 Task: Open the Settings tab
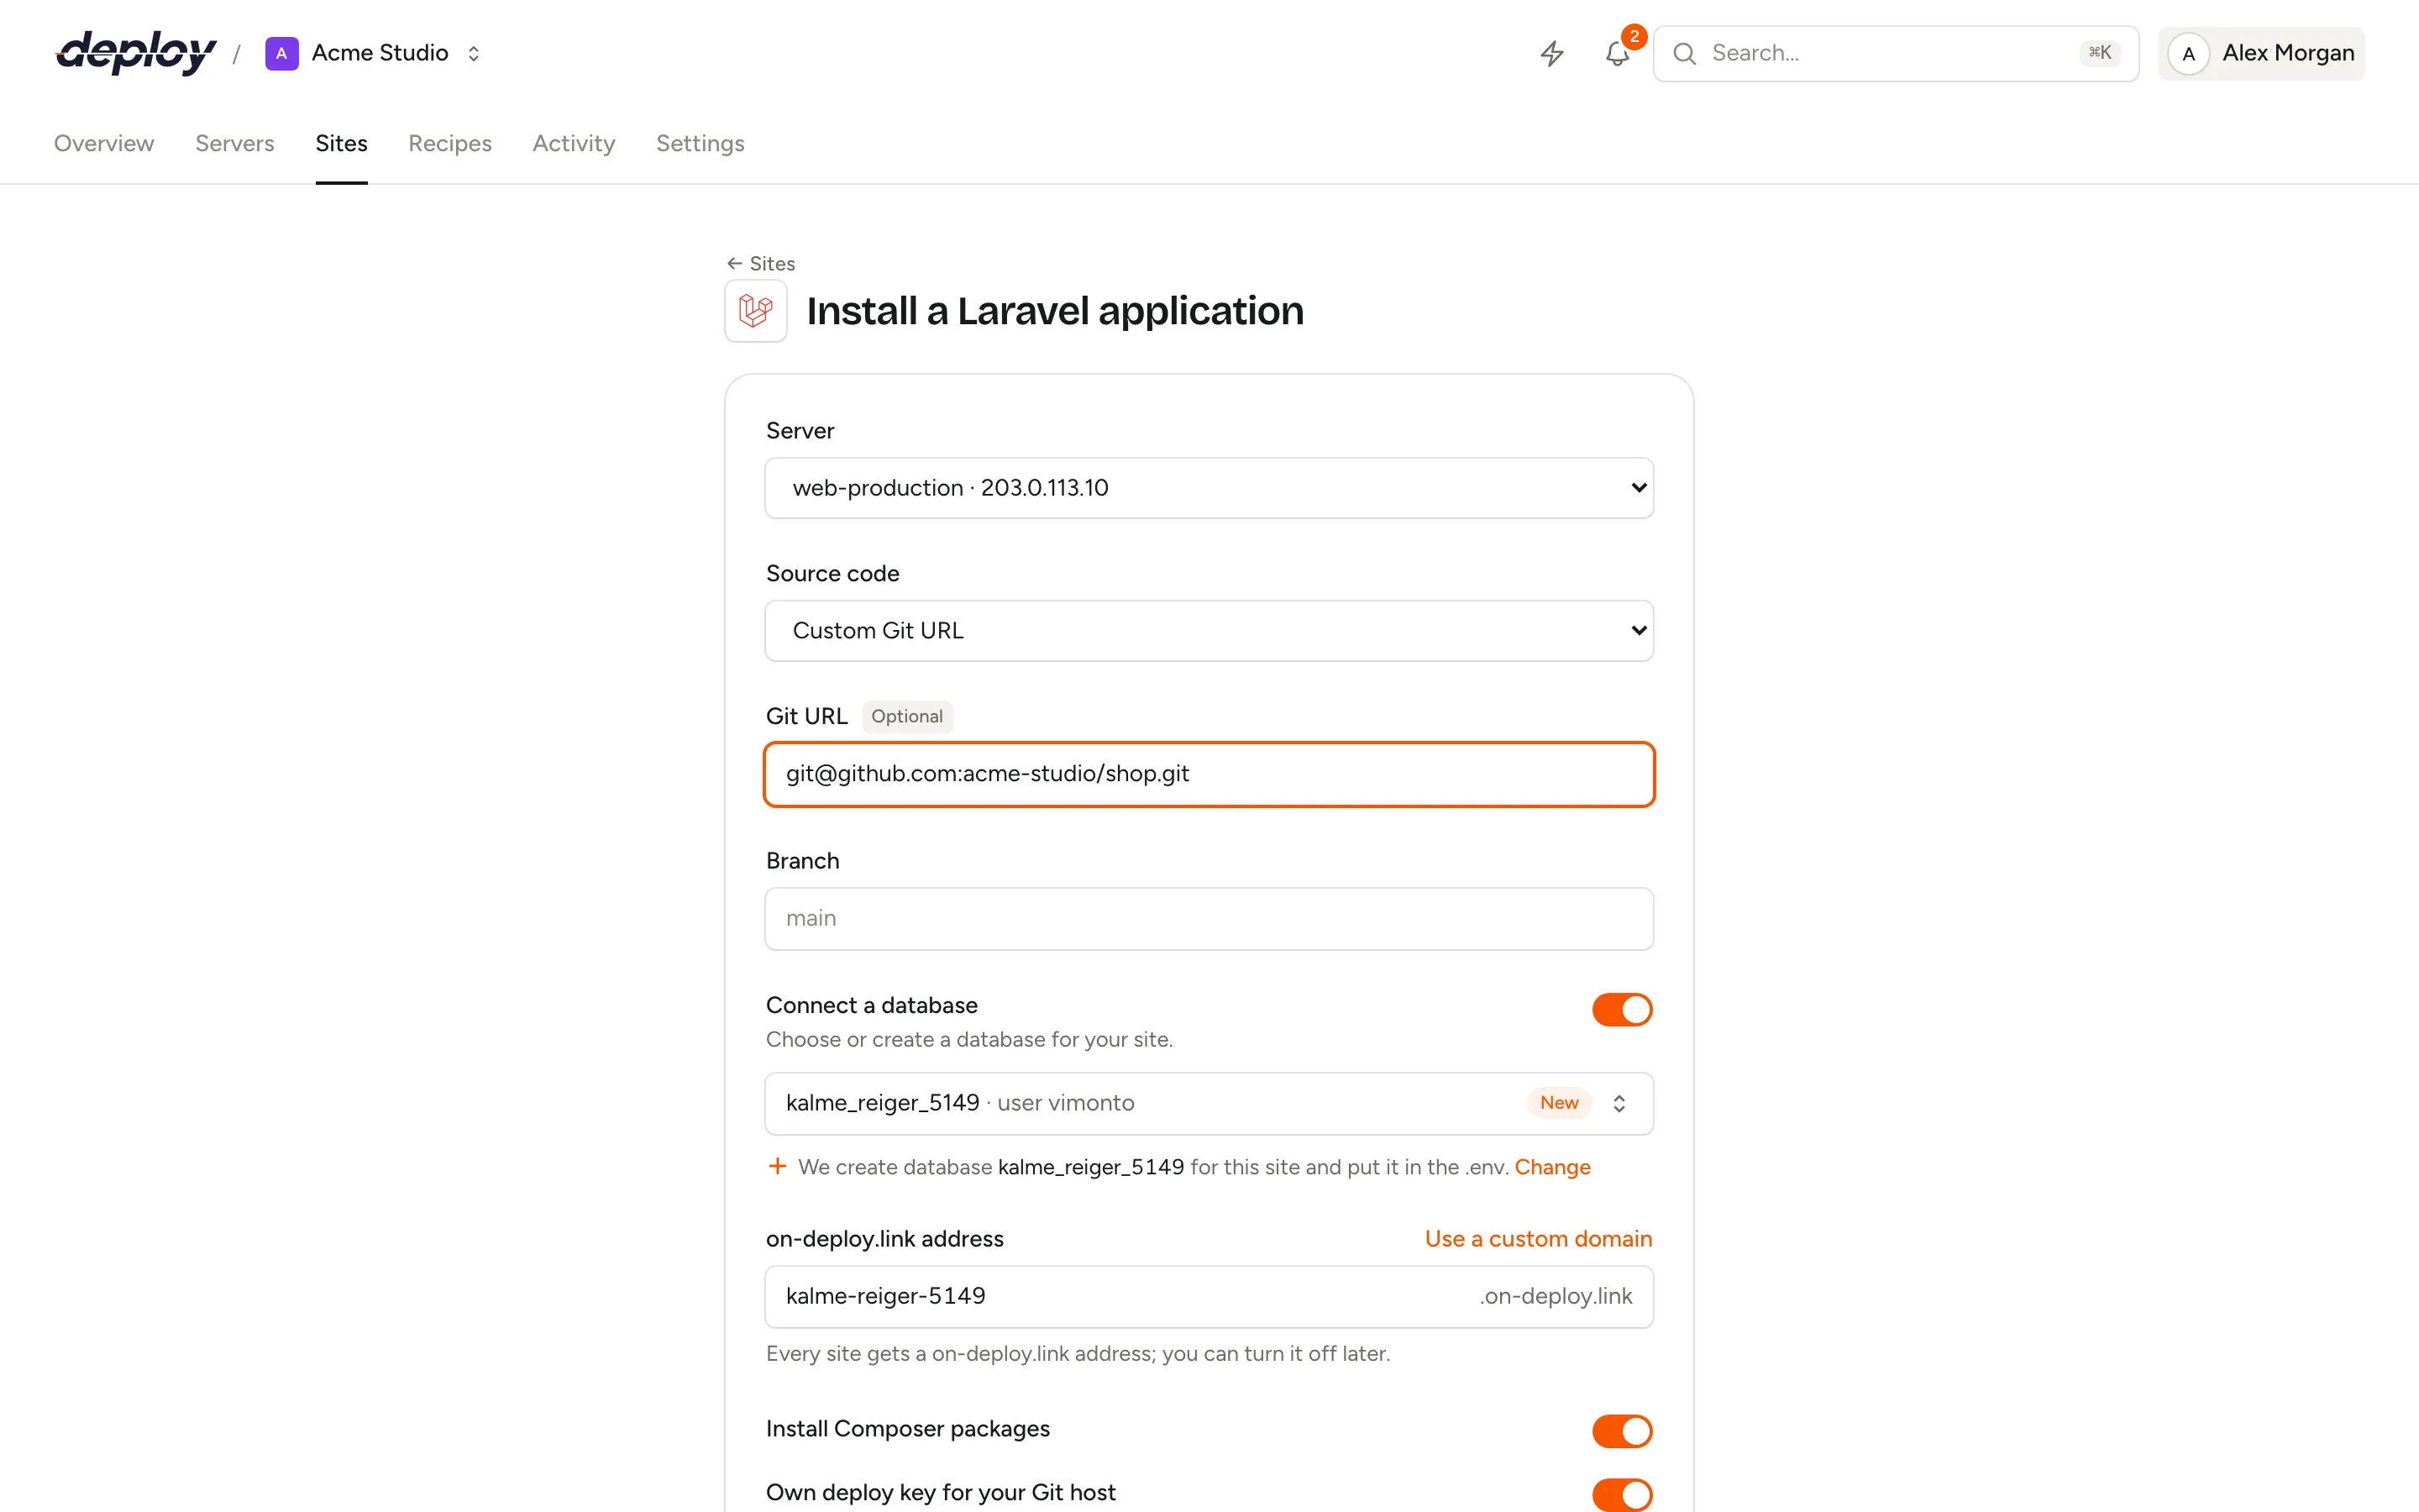coord(700,143)
